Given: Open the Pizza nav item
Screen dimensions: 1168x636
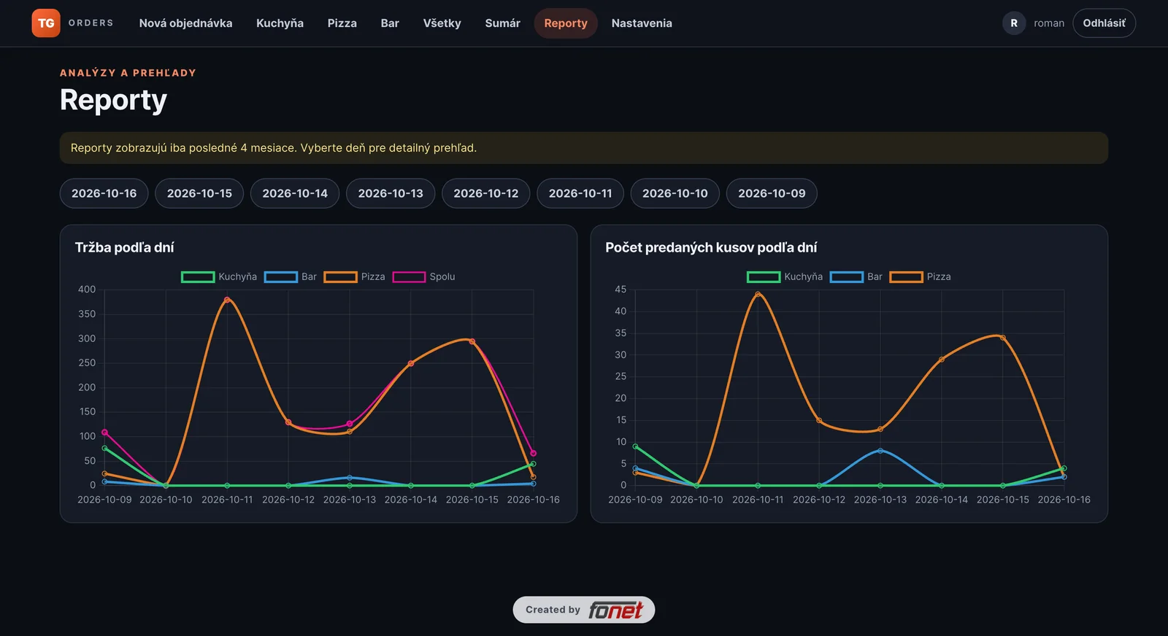Looking at the screenshot, I should (x=342, y=23).
